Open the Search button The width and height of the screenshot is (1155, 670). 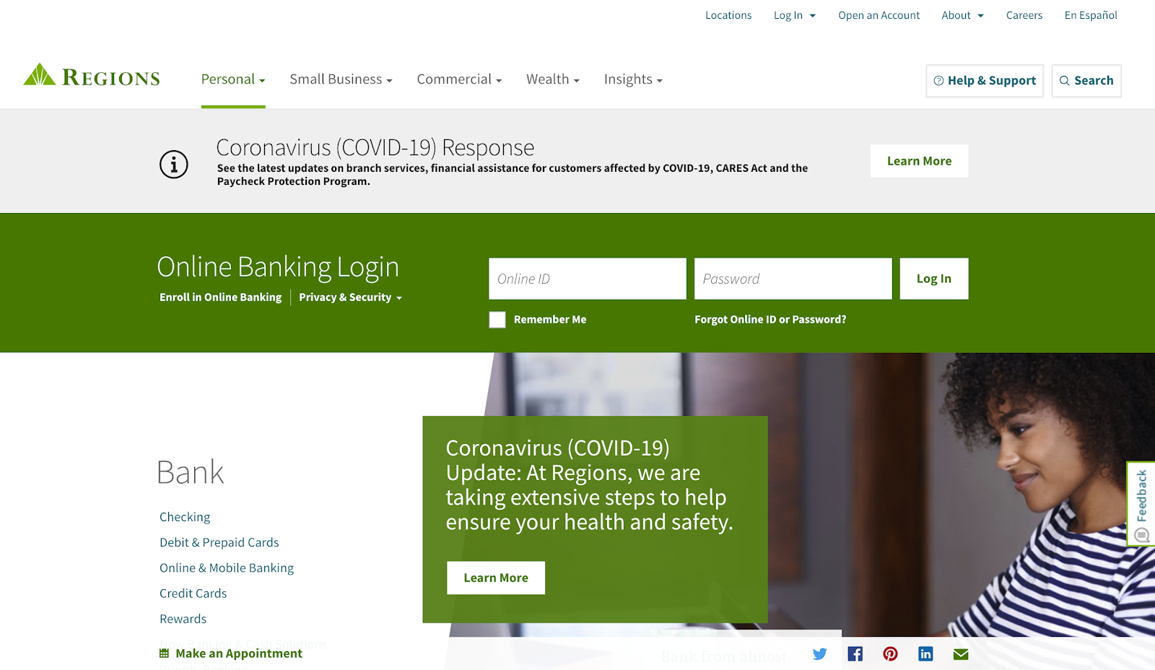[1086, 81]
